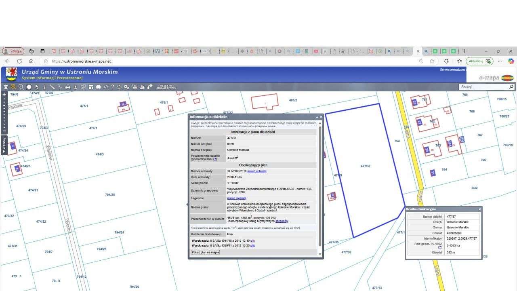
Task: Click help mark under Pole geom. PL-1992
Action: click(x=440, y=247)
